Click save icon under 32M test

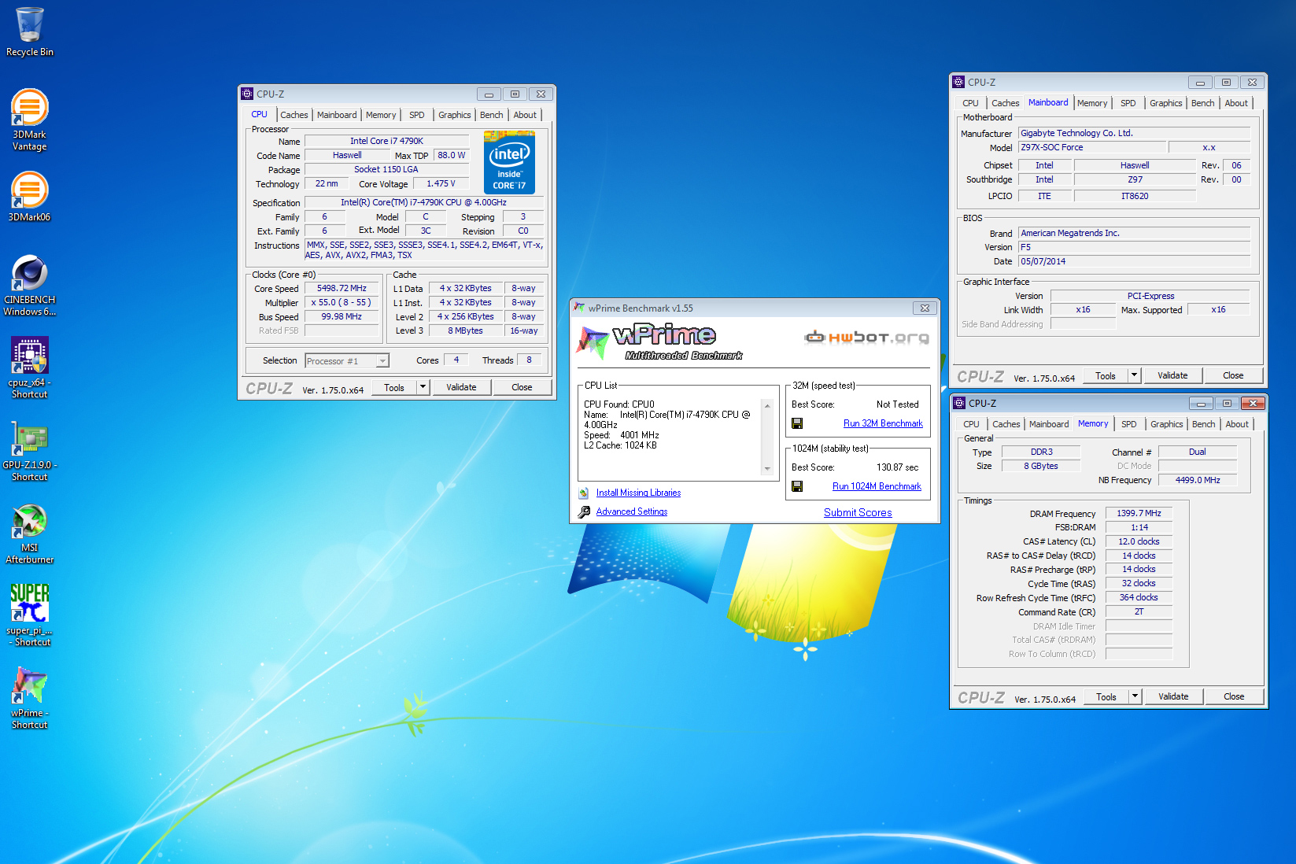coord(797,423)
